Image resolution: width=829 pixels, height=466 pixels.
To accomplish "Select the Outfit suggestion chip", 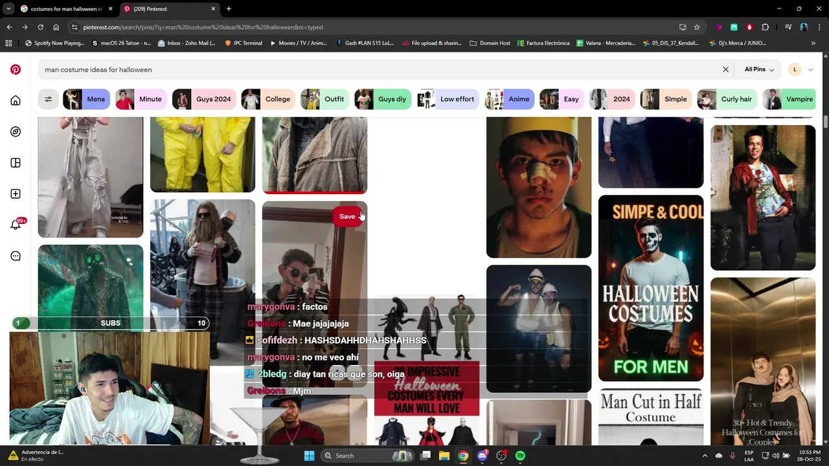I will pyautogui.click(x=324, y=99).
